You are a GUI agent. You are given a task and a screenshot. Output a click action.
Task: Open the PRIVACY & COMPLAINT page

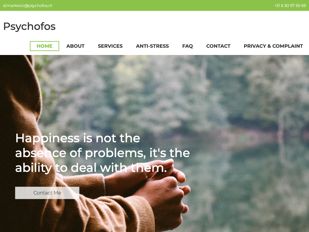click(273, 46)
